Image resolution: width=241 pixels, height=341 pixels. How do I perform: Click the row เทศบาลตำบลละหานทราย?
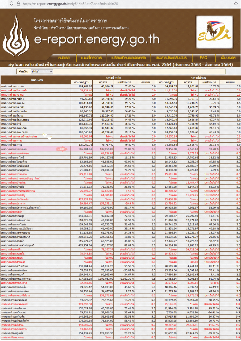pyautogui.click(x=120, y=233)
